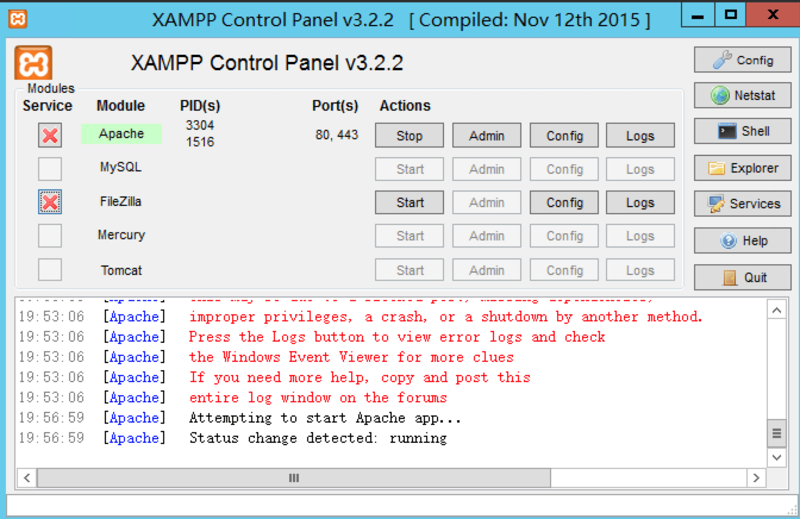Open the Apache Config button

point(564,136)
